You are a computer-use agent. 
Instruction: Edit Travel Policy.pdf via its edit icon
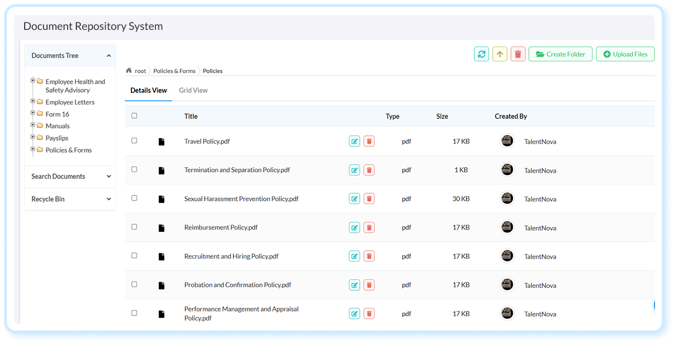(354, 141)
